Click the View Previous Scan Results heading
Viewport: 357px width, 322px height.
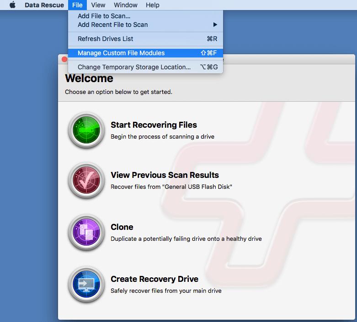pos(165,175)
